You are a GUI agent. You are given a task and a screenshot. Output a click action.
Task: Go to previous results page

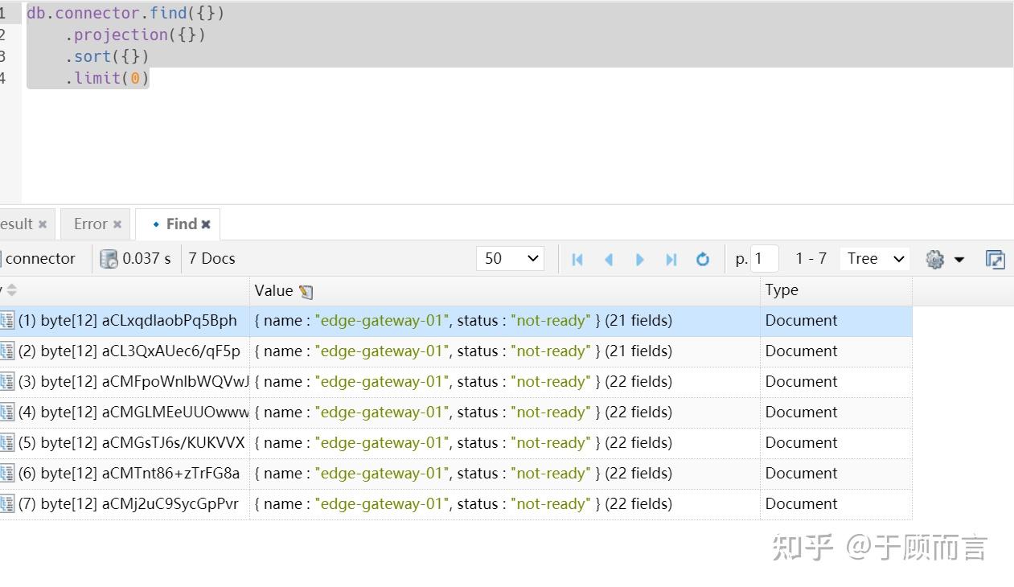tap(609, 259)
